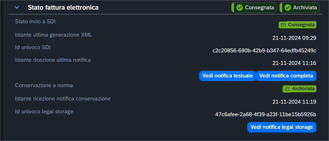This screenshot has height=141, width=329.
Task: Open Vedi notifica testuale
Action: 228,76
